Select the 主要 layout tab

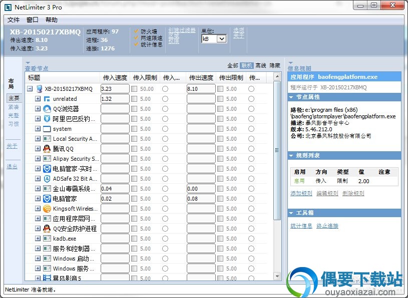point(14,98)
